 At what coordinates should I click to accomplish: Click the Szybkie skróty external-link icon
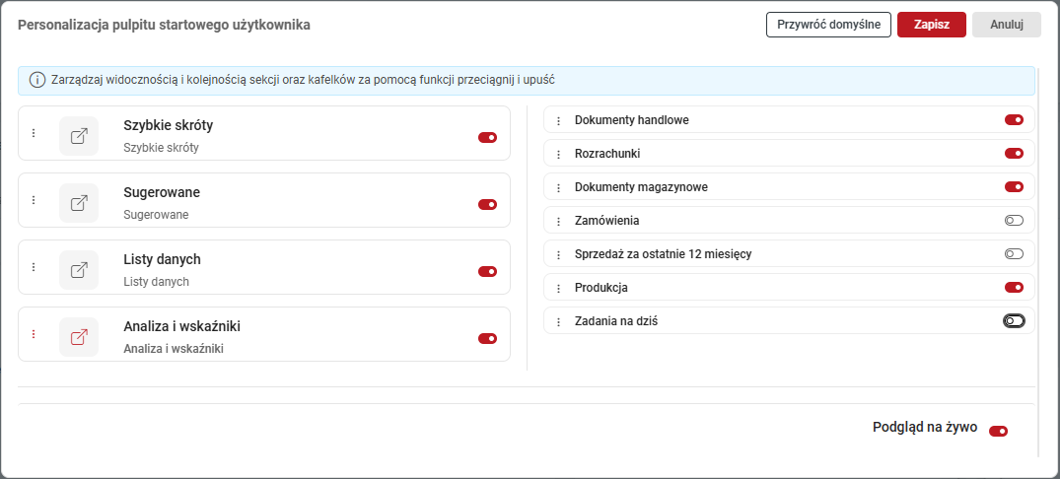coord(79,136)
